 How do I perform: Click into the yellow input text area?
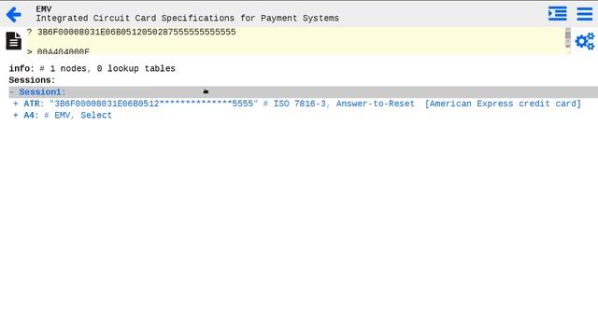(x=295, y=40)
